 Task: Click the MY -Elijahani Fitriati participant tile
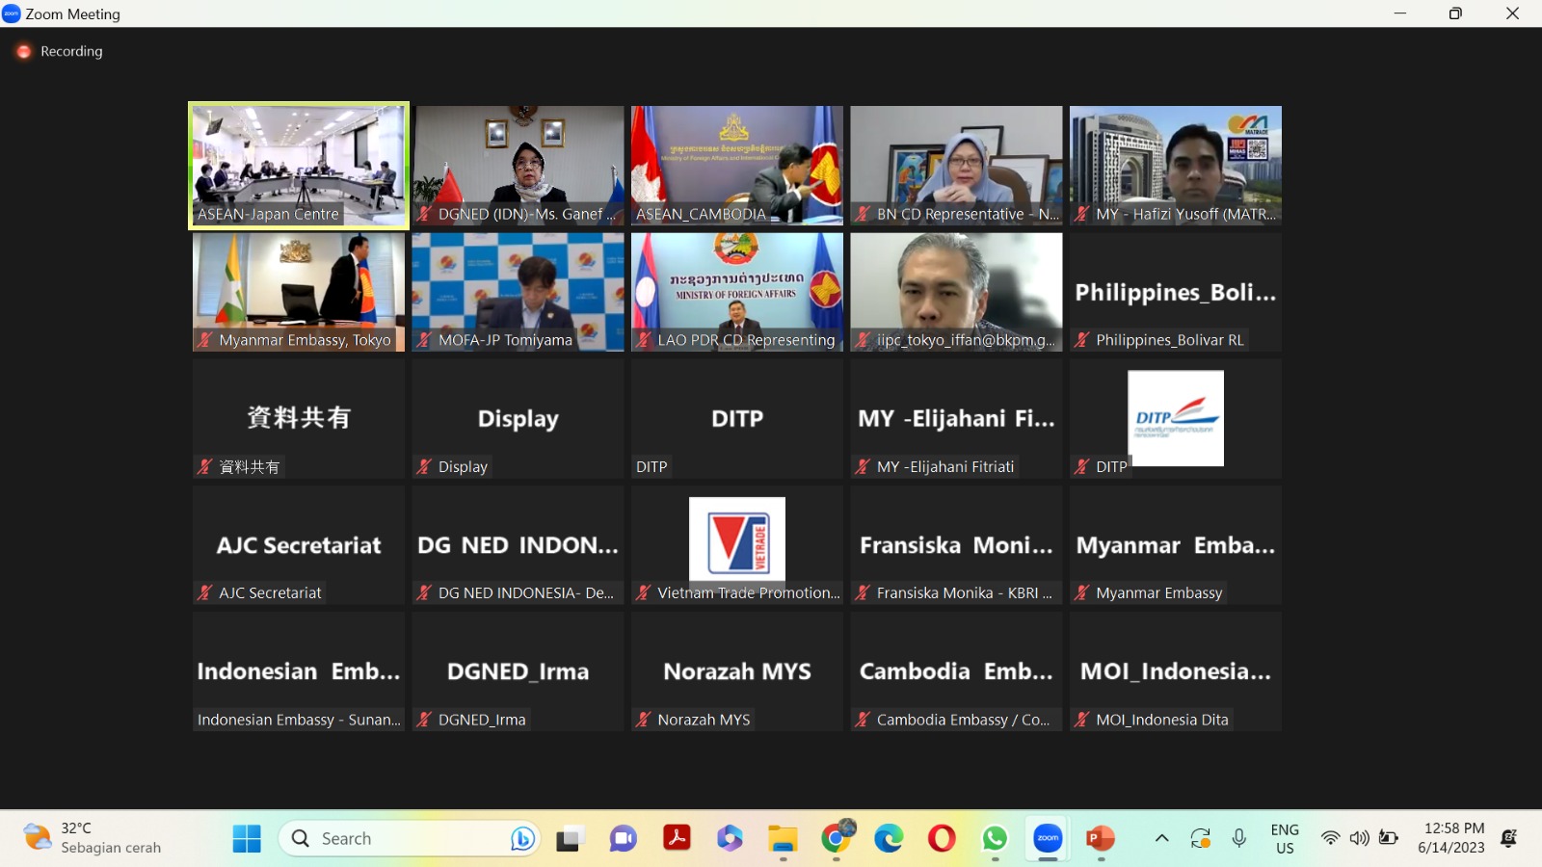click(956, 419)
